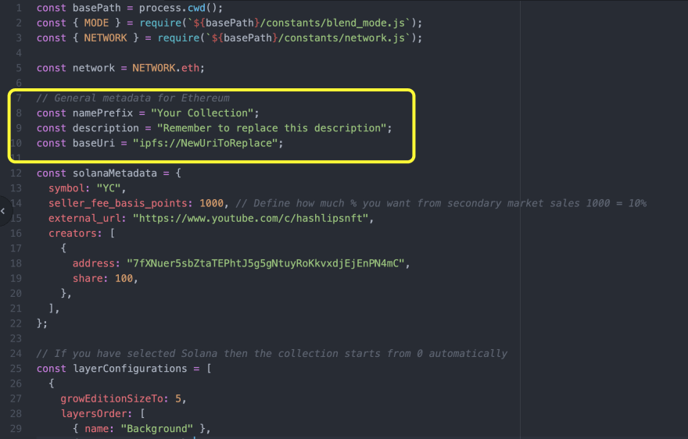Click the "Background" layer name string
The height and width of the screenshot is (439, 688).
[x=156, y=429]
